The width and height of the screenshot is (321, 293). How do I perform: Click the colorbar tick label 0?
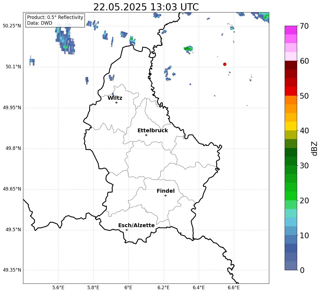click(302, 270)
